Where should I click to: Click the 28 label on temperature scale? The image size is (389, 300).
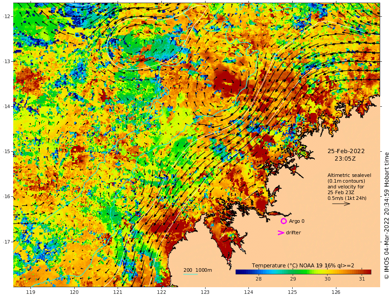259,279
